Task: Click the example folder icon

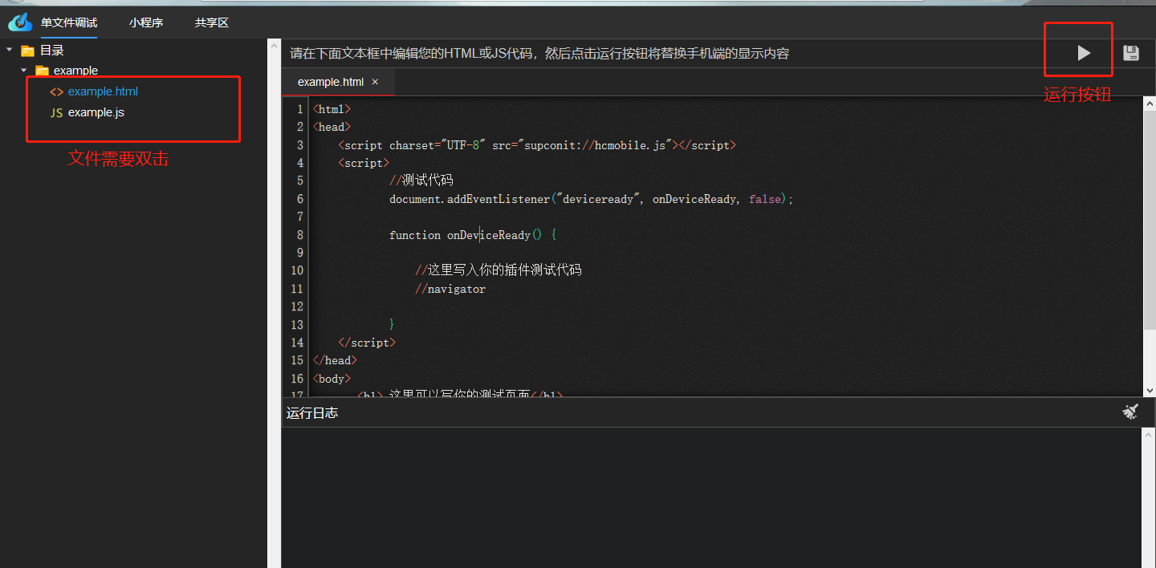Action: 42,71
